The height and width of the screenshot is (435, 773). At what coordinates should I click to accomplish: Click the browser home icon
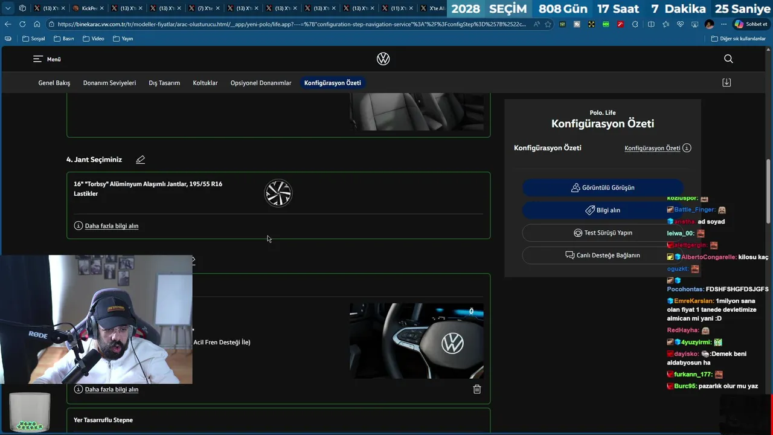37,24
